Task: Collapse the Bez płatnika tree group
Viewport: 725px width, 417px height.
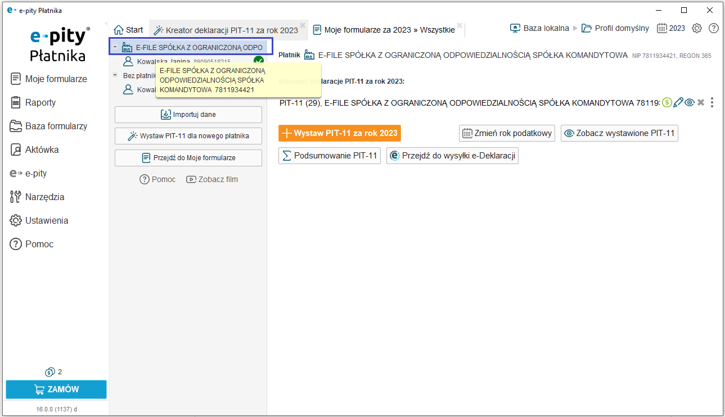Action: click(115, 75)
